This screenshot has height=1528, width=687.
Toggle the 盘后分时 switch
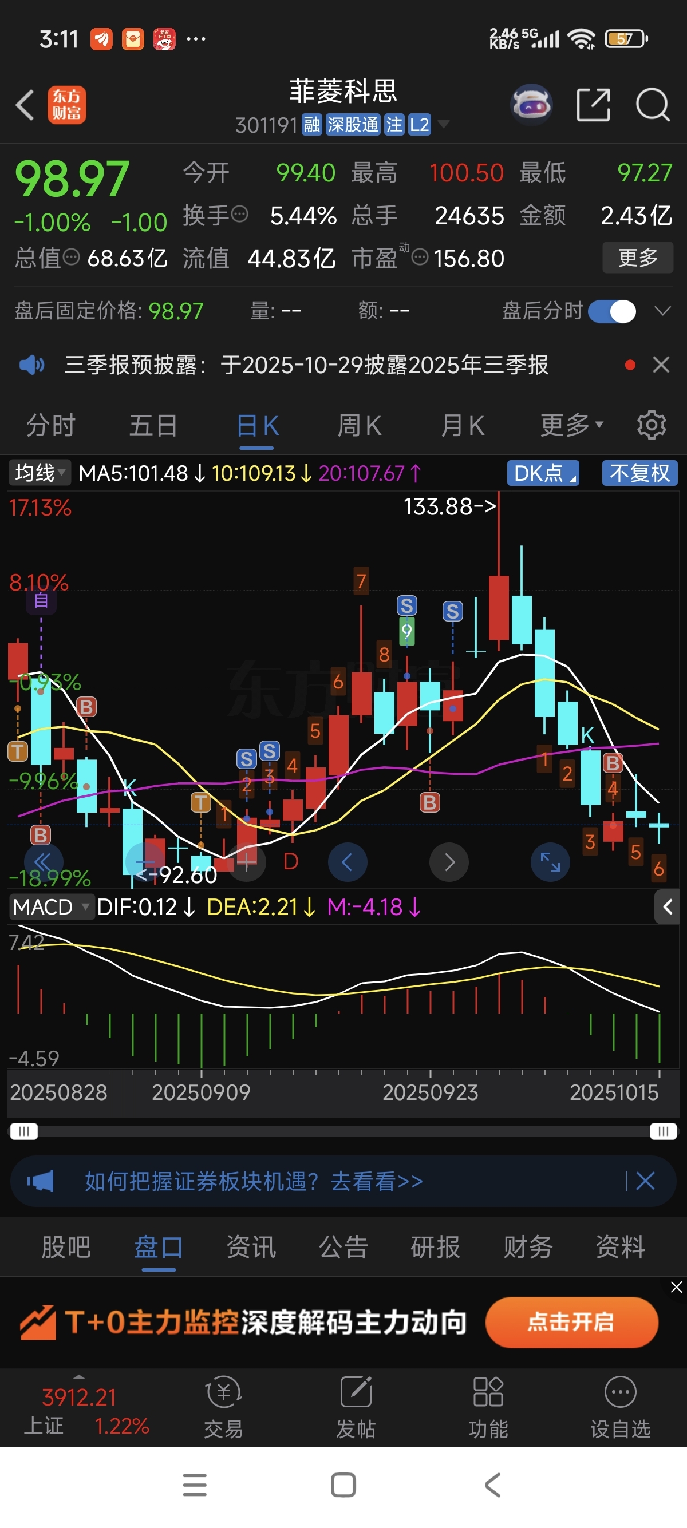(x=612, y=311)
